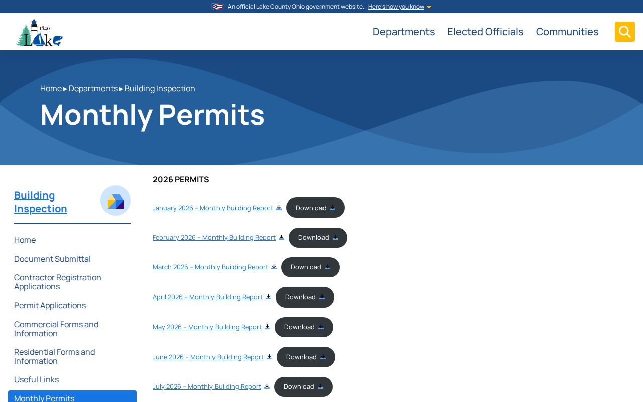Download the May 2026 report
643x402 pixels.
click(304, 327)
